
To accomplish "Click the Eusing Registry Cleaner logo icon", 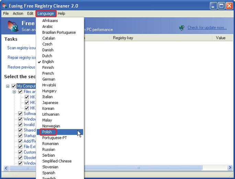I will pyautogui.click(x=13, y=26).
